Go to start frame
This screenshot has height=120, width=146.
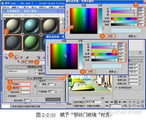point(107,102)
